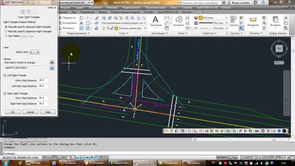The image size is (295, 166).
Task: Click the Move (Перенести) tool
Action: pos(67,18)
